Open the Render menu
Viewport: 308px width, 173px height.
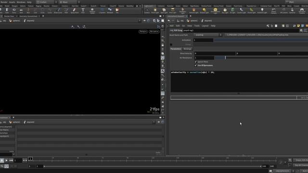[x=4, y=2]
